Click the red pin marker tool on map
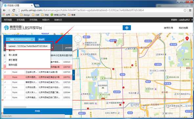 (x=187, y=39)
